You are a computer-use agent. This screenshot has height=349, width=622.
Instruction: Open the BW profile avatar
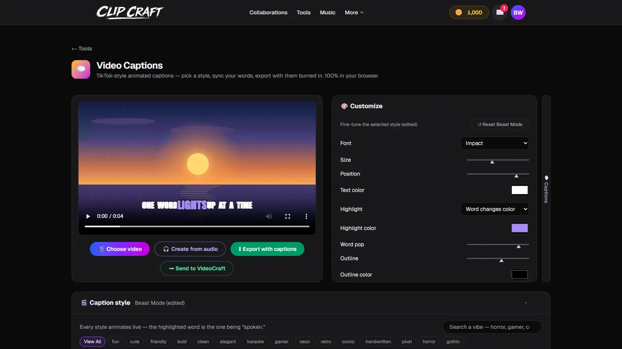tap(518, 12)
